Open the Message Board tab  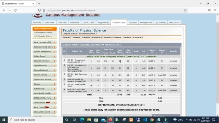[146, 23]
